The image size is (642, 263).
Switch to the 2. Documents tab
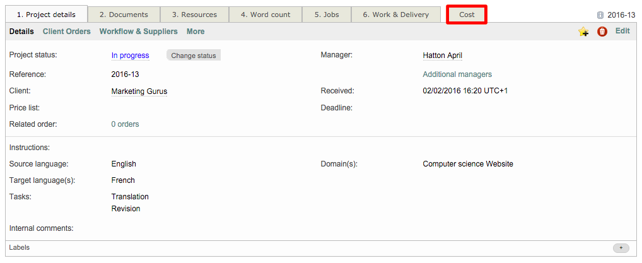pyautogui.click(x=124, y=15)
